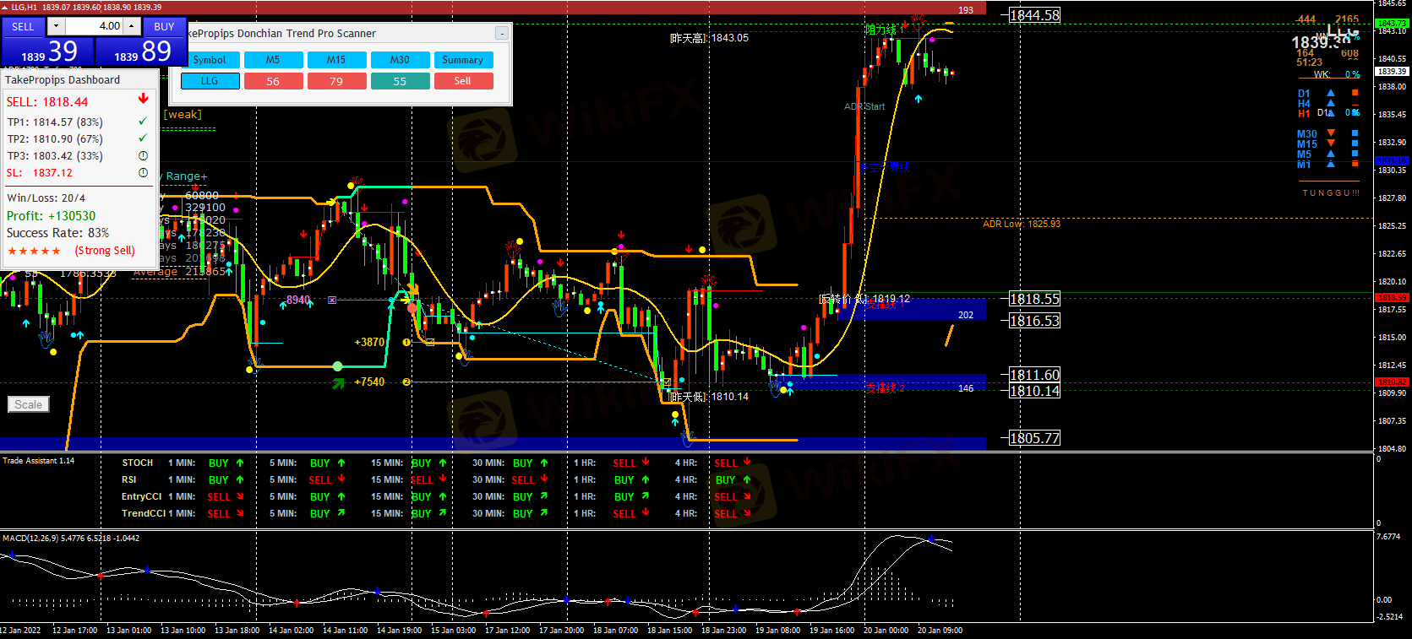Click the 4.00 lot size input field
The width and height of the screenshot is (1412, 639).
tap(95, 26)
